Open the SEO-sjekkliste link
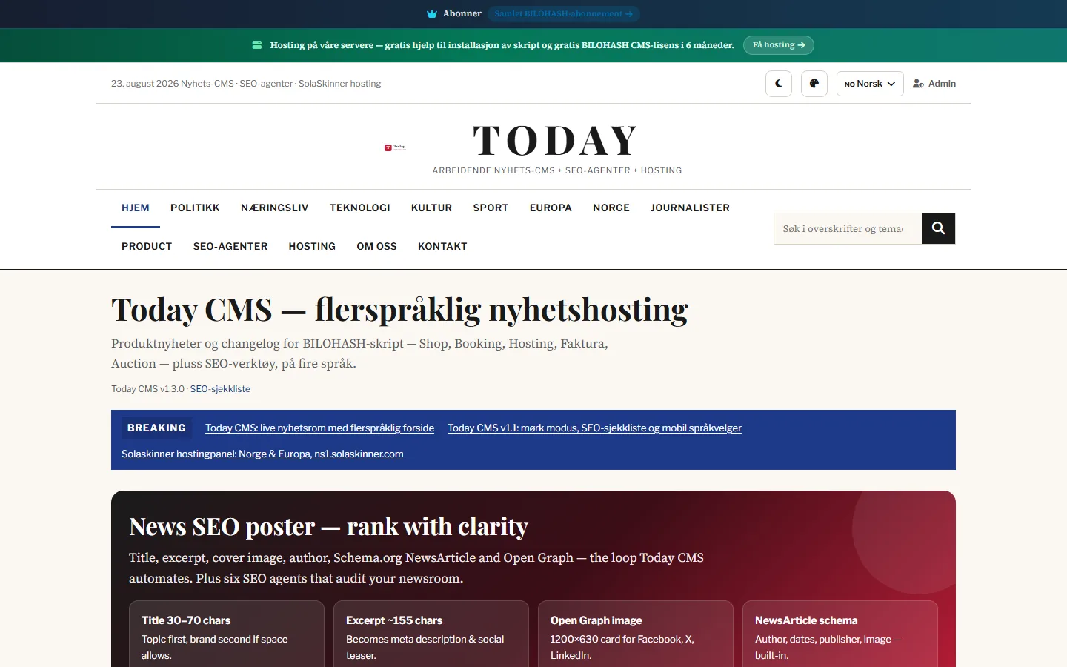 pyautogui.click(x=220, y=389)
